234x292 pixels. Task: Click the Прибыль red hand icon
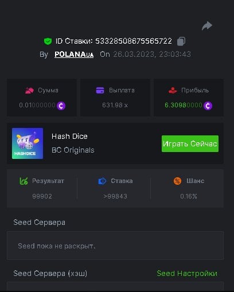[x=173, y=90]
